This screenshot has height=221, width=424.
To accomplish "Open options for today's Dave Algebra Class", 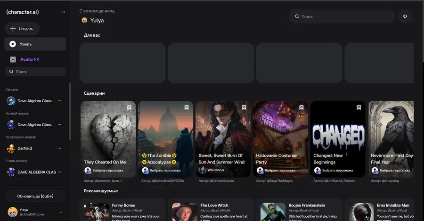I will point(59,101).
